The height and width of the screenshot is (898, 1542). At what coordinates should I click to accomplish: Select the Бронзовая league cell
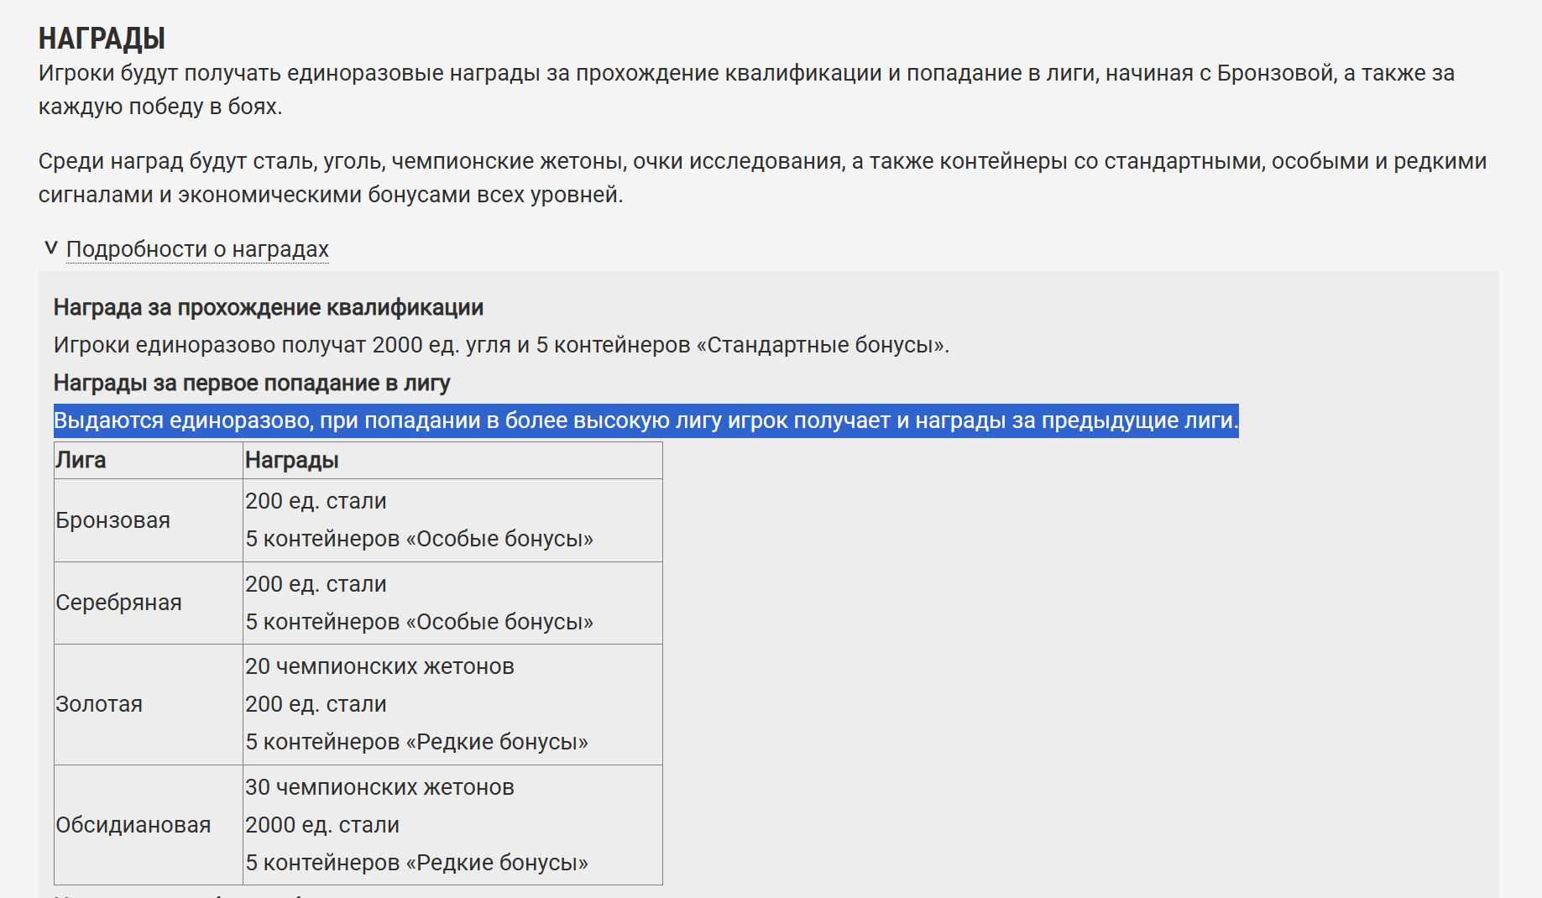tap(112, 520)
